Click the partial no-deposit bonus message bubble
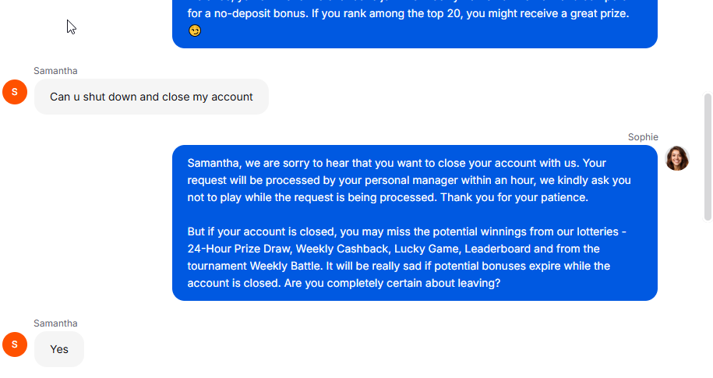The height and width of the screenshot is (378, 713). click(415, 22)
